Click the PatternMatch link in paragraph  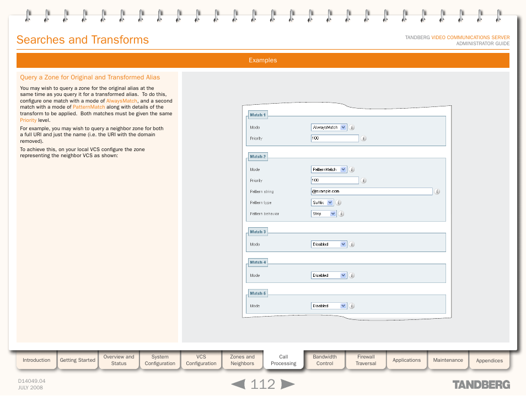coord(89,107)
